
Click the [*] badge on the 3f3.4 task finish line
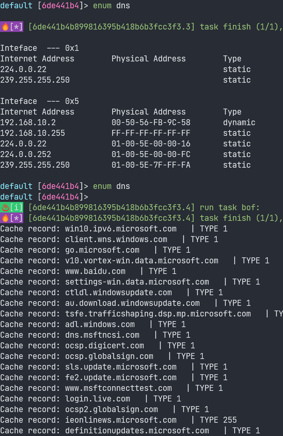point(16,218)
